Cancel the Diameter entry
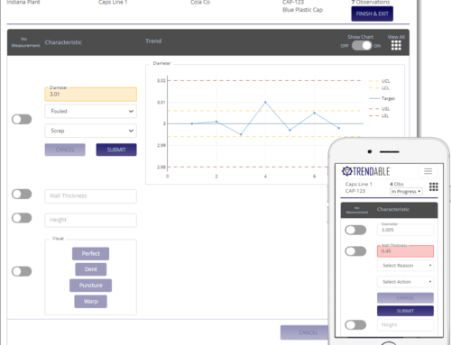 (x=65, y=150)
